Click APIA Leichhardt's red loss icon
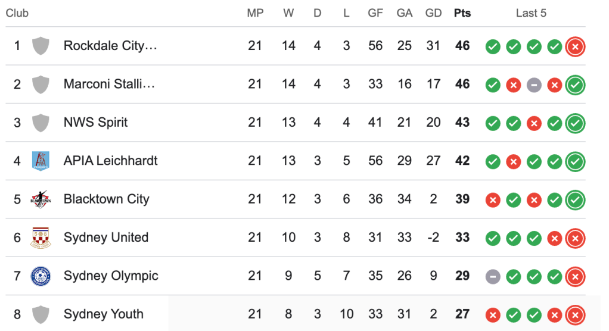This screenshot has height=331, width=609. click(x=513, y=161)
